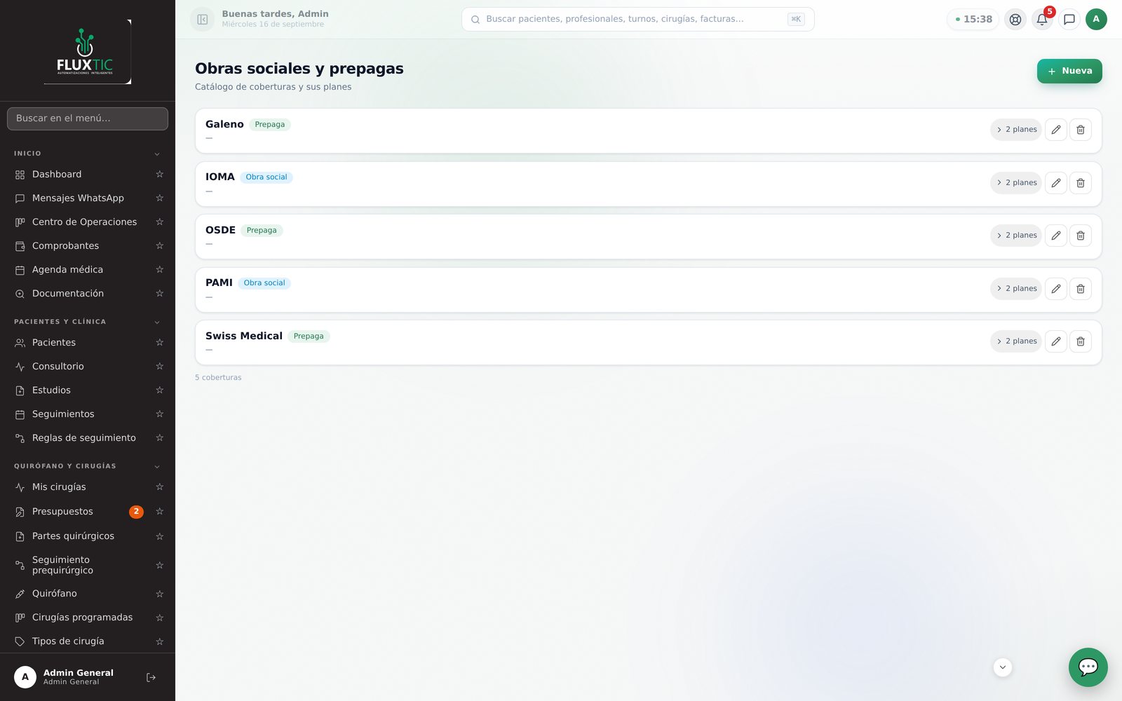Open the green user avatar menu
The width and height of the screenshot is (1122, 701).
coord(1096,20)
